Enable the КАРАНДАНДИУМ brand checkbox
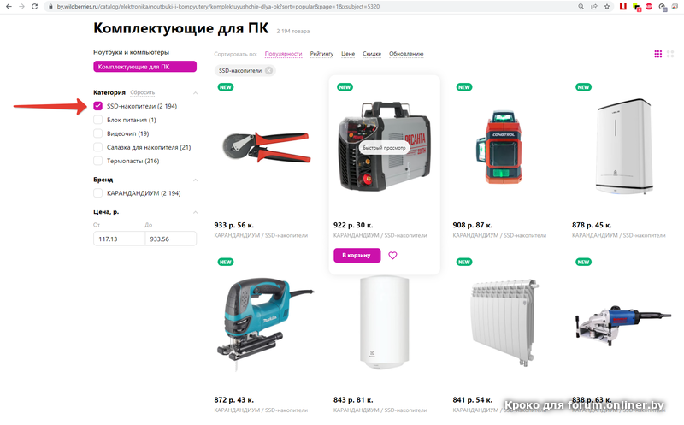The image size is (684, 425). tap(97, 193)
